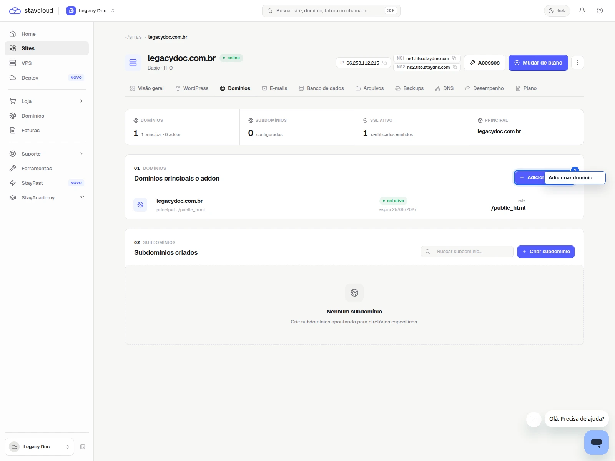Click expira 25/05/2027 text
Image resolution: width=615 pixels, height=461 pixels.
(398, 209)
